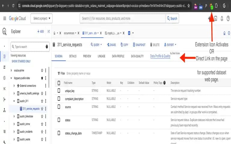Open the notifications bell

coord(222,19)
